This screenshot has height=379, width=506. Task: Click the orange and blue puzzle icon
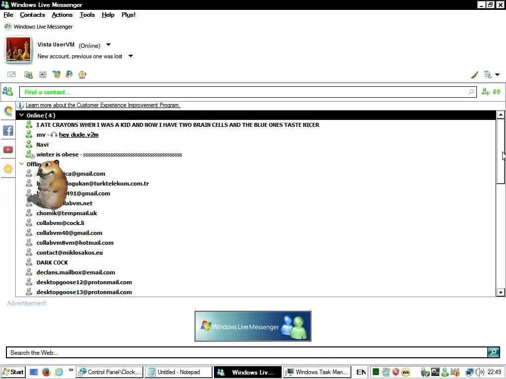[x=69, y=75]
